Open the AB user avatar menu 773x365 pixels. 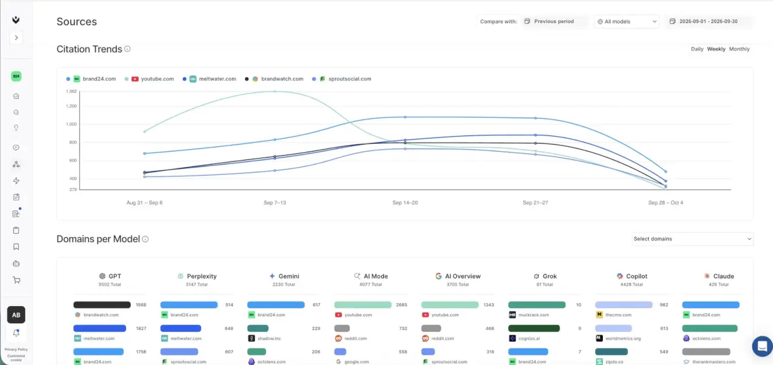pyautogui.click(x=16, y=315)
